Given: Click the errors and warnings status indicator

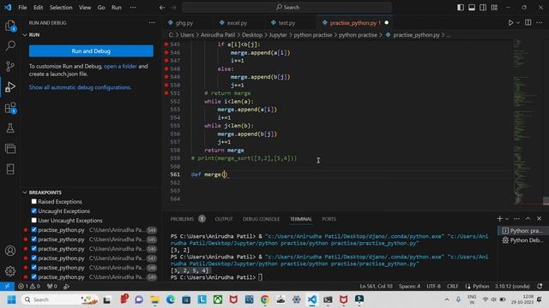Looking at the screenshot, I should click(x=29, y=287).
